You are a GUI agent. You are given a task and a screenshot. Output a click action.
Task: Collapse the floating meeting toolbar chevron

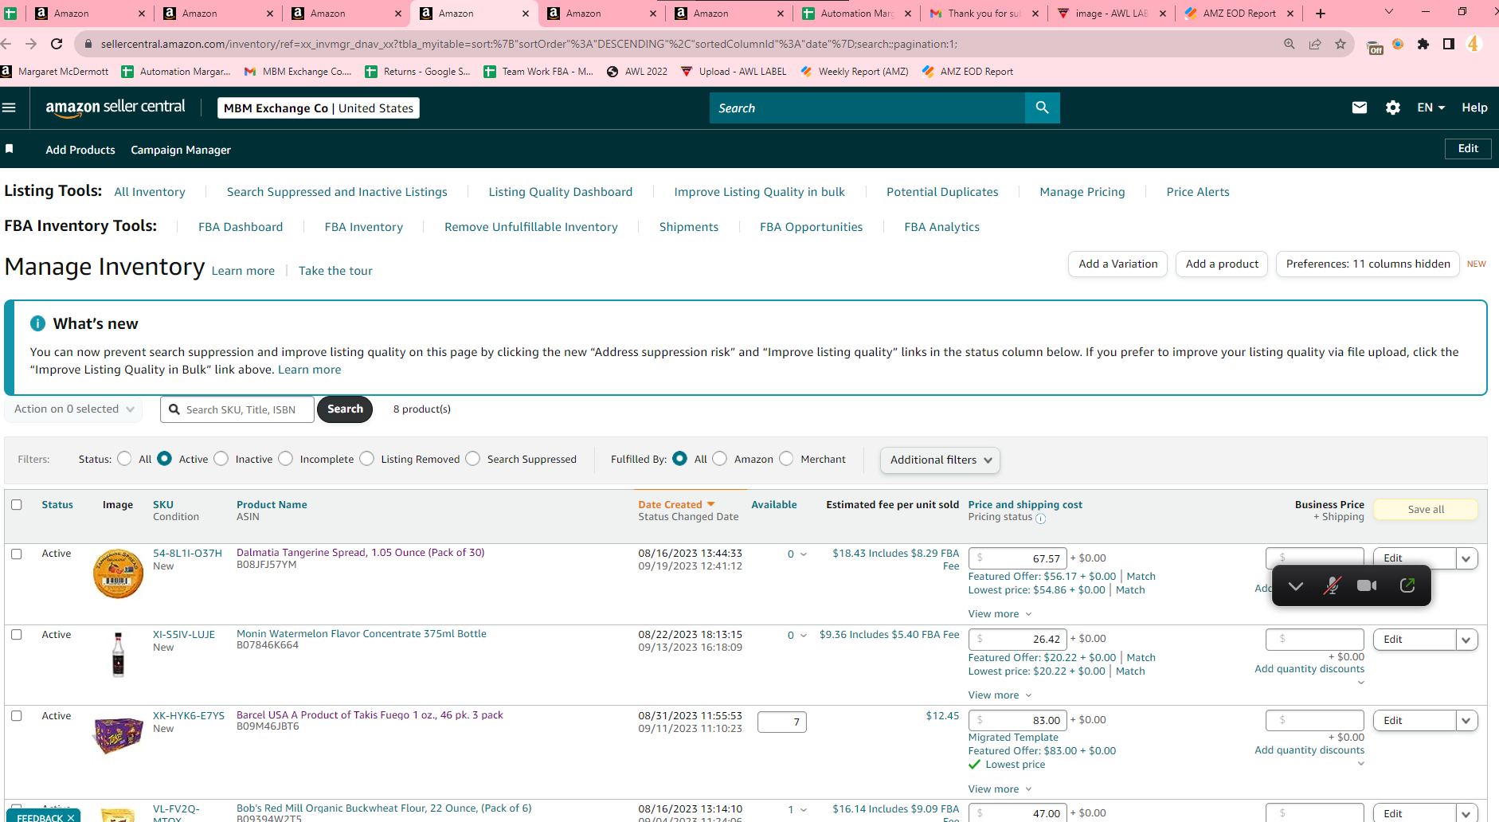[1296, 586]
